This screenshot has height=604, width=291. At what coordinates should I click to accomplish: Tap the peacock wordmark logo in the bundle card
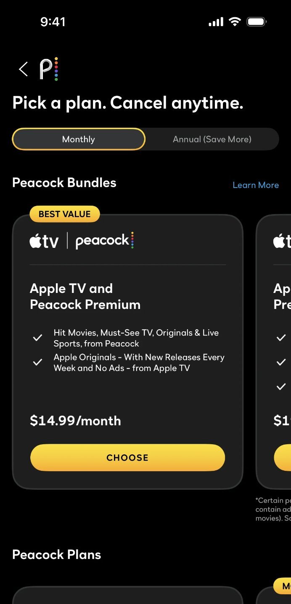[104, 241]
